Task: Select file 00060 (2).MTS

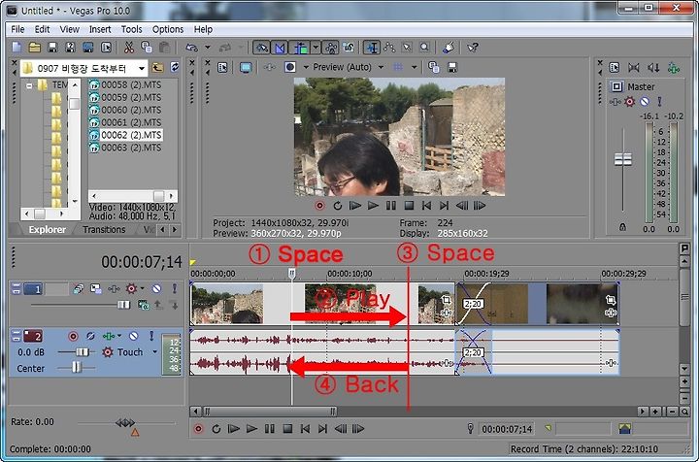Action: pos(125,110)
